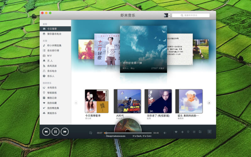251x157 pixels.
Task: Skip to the next track
Action: [x=65, y=132]
